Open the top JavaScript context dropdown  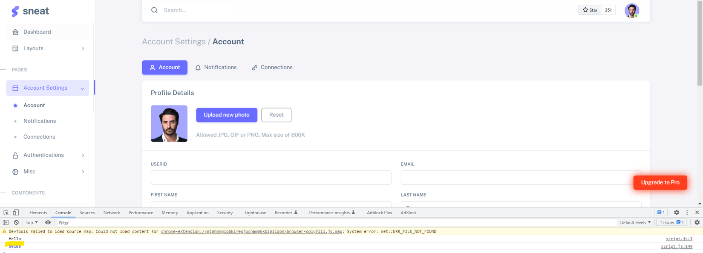click(32, 222)
